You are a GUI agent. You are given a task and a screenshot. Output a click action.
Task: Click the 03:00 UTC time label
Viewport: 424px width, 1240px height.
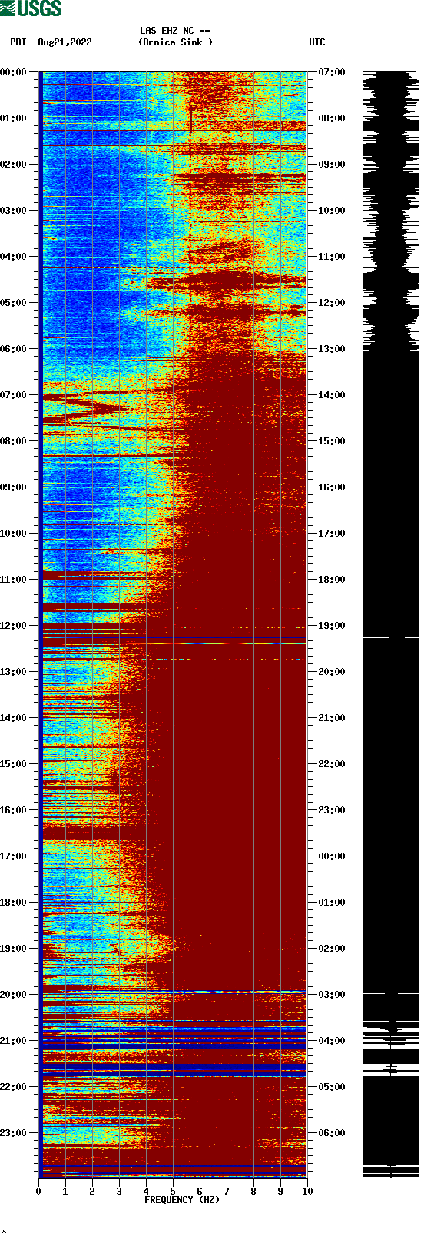(331, 995)
